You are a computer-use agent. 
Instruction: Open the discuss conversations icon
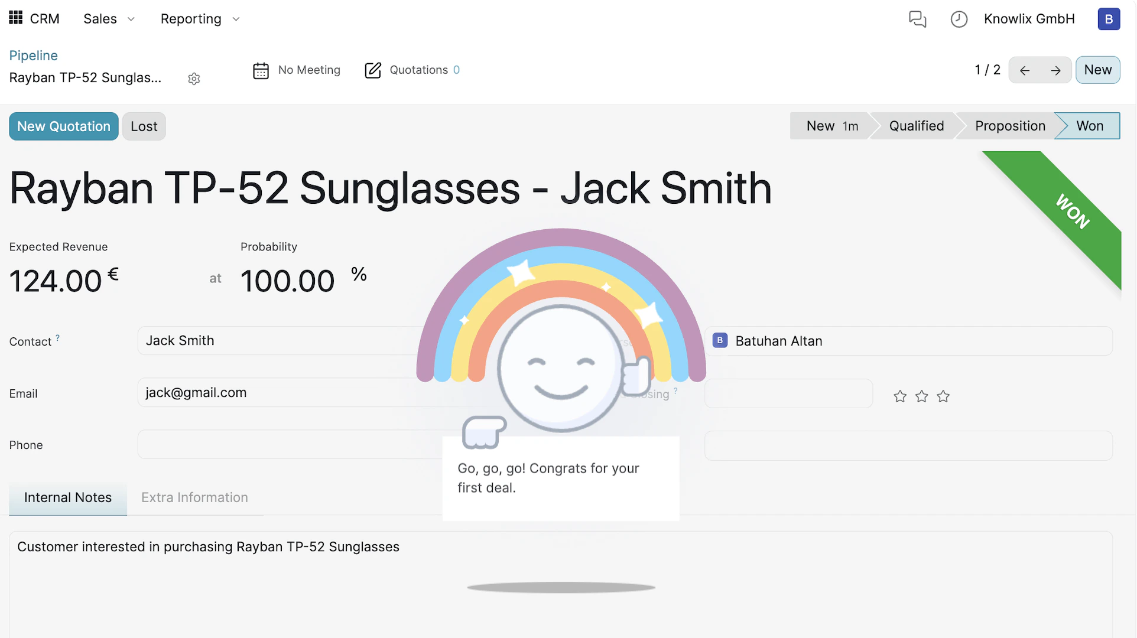[917, 19]
